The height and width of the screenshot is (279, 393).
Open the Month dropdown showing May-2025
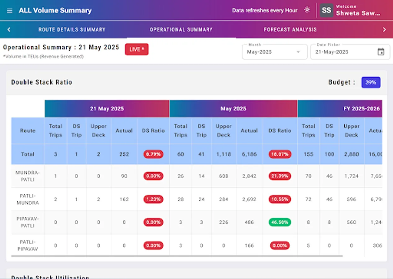click(274, 52)
